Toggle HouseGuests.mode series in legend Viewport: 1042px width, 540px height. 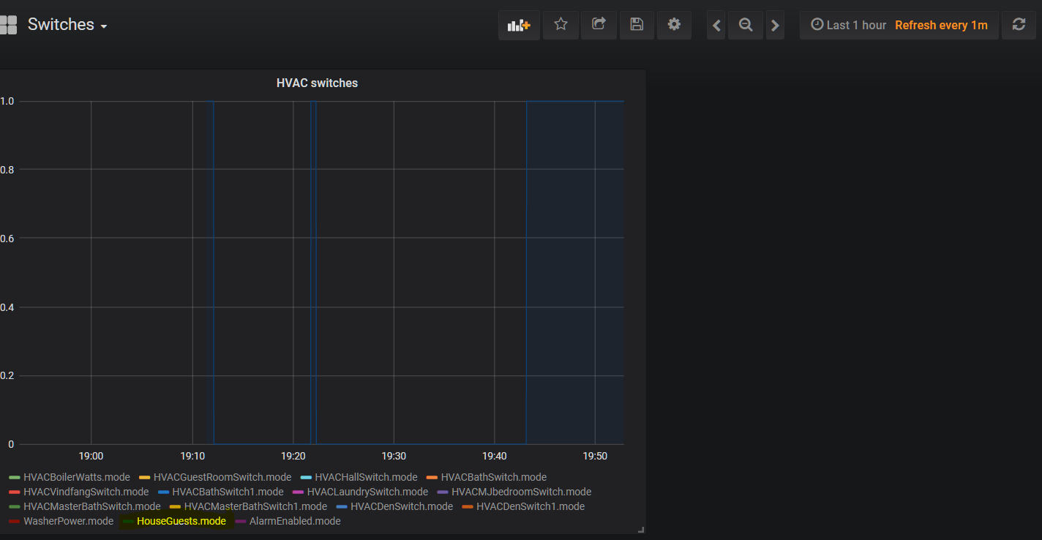tap(181, 521)
